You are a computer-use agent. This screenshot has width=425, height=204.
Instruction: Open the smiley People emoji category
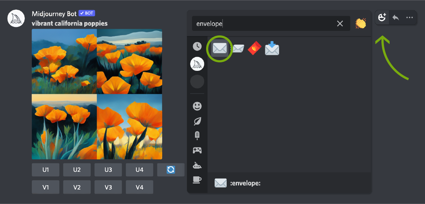(197, 106)
